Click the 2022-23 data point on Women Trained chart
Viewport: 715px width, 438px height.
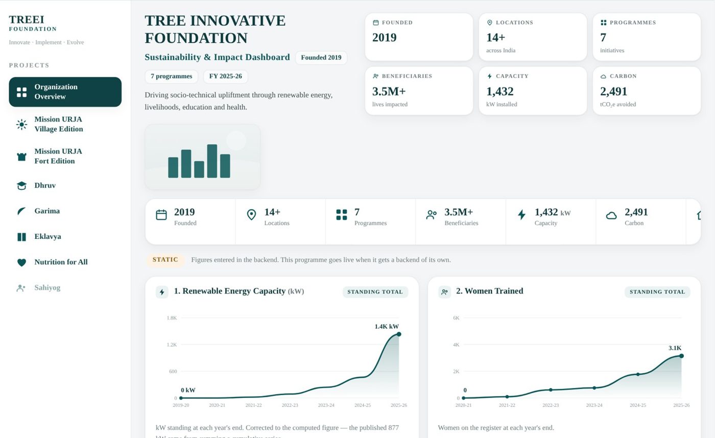coord(551,390)
